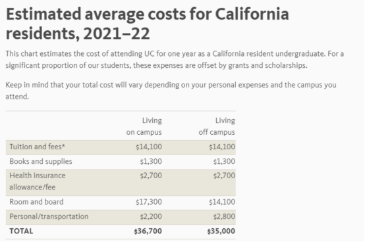Click the $36,700 on-campus total
This screenshot has width=365, height=242.
(x=148, y=231)
